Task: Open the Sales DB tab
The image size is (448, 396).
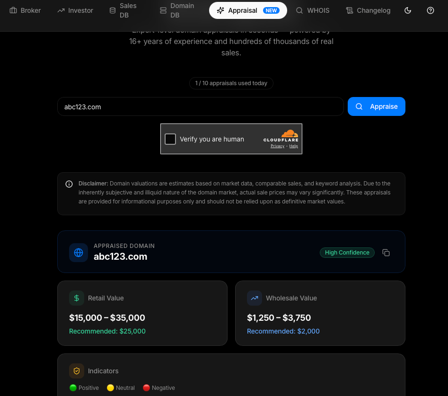Action: coord(123,10)
